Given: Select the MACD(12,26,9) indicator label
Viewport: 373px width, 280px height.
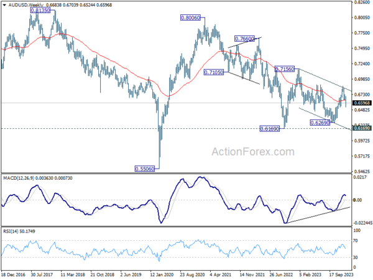Looking at the screenshot, I should coord(19,178).
